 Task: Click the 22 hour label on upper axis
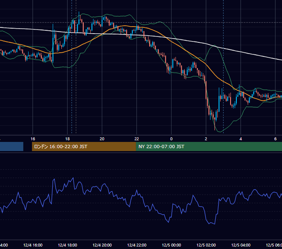pos(137,139)
